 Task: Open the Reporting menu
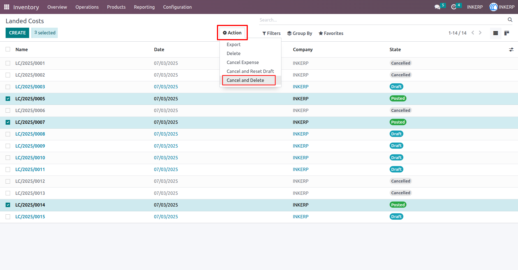(x=144, y=7)
